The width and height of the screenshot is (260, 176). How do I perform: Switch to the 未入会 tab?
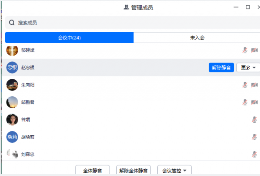tap(197, 38)
